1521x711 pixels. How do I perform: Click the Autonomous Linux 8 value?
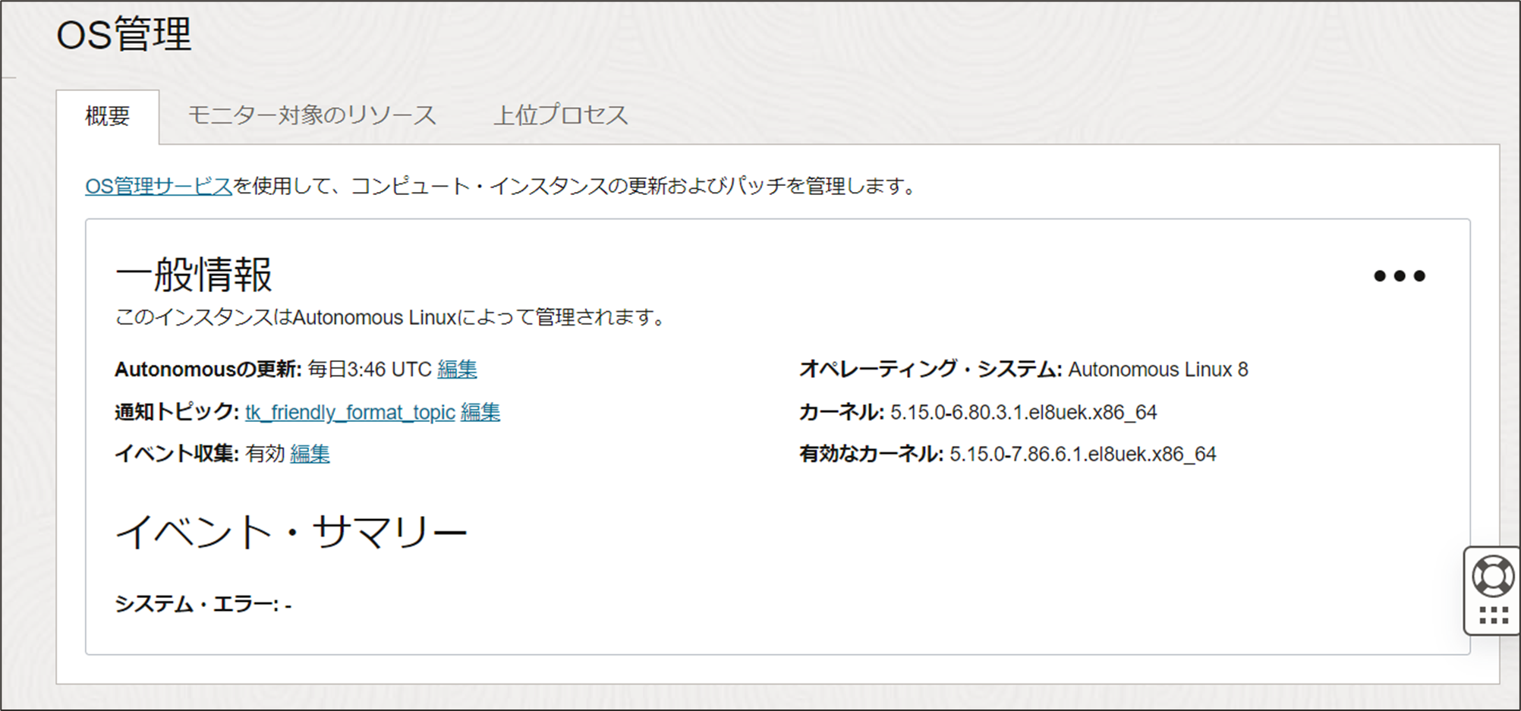[1158, 370]
